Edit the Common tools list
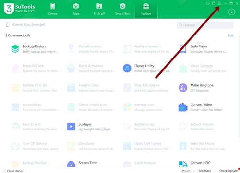Screen dimensions: 240x173 (230, 35)
